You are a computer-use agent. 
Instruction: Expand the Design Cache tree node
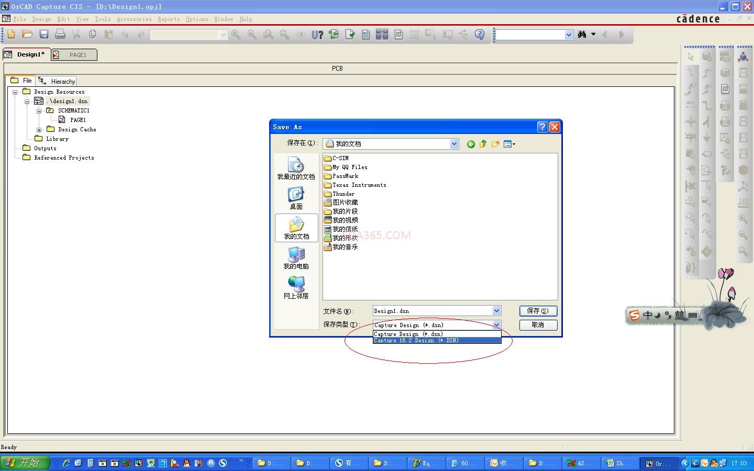[39, 130]
